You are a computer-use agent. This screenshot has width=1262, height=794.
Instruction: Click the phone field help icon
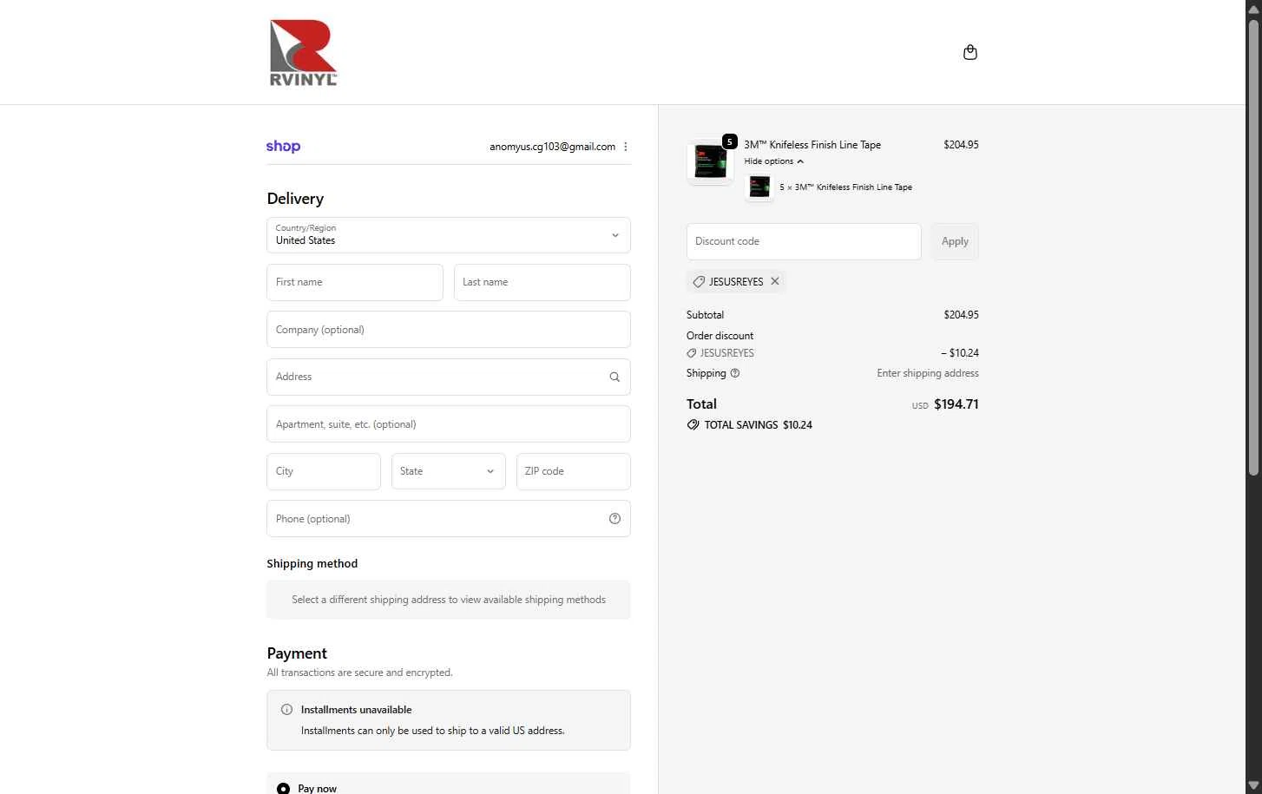(615, 519)
